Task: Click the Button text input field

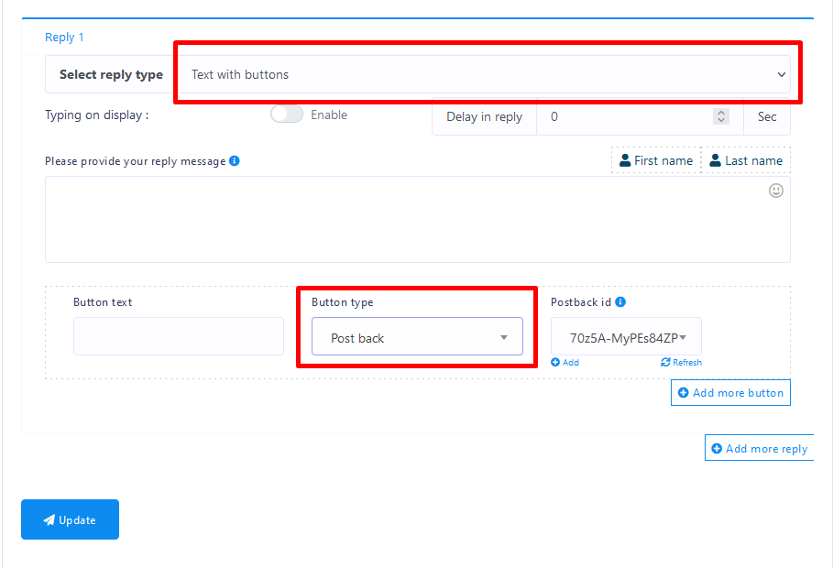Action: point(179,336)
